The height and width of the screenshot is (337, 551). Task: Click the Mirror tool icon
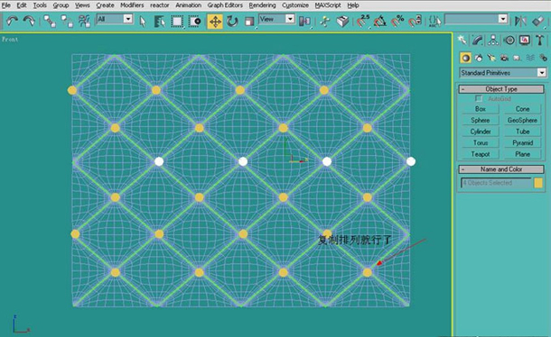(520, 22)
